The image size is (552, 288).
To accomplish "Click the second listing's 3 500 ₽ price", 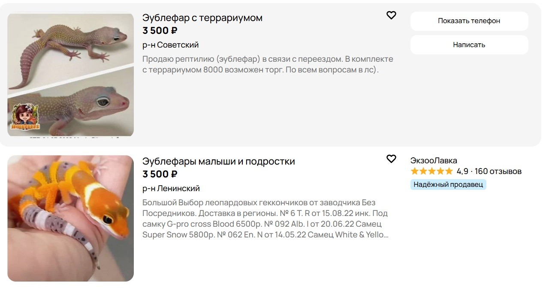I will coord(160,174).
